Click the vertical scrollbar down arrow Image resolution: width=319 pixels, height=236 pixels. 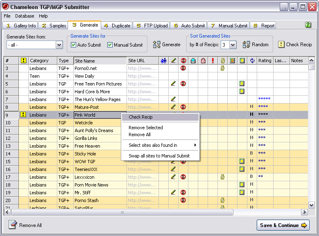click(312, 205)
